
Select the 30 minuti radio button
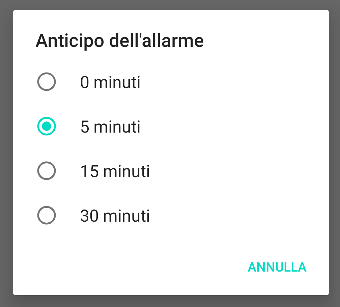pyautogui.click(x=47, y=215)
